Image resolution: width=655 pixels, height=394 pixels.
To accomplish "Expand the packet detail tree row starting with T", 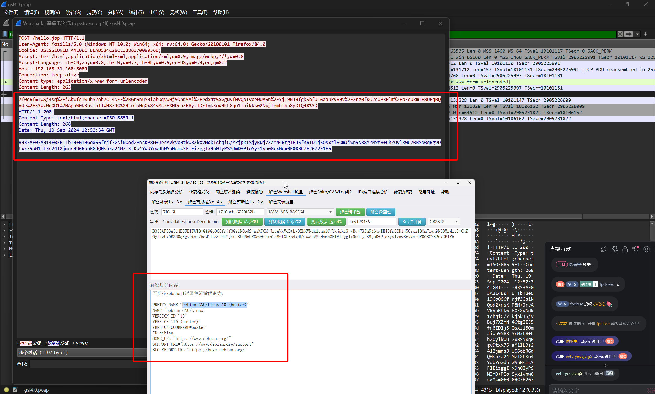I will coord(4,243).
